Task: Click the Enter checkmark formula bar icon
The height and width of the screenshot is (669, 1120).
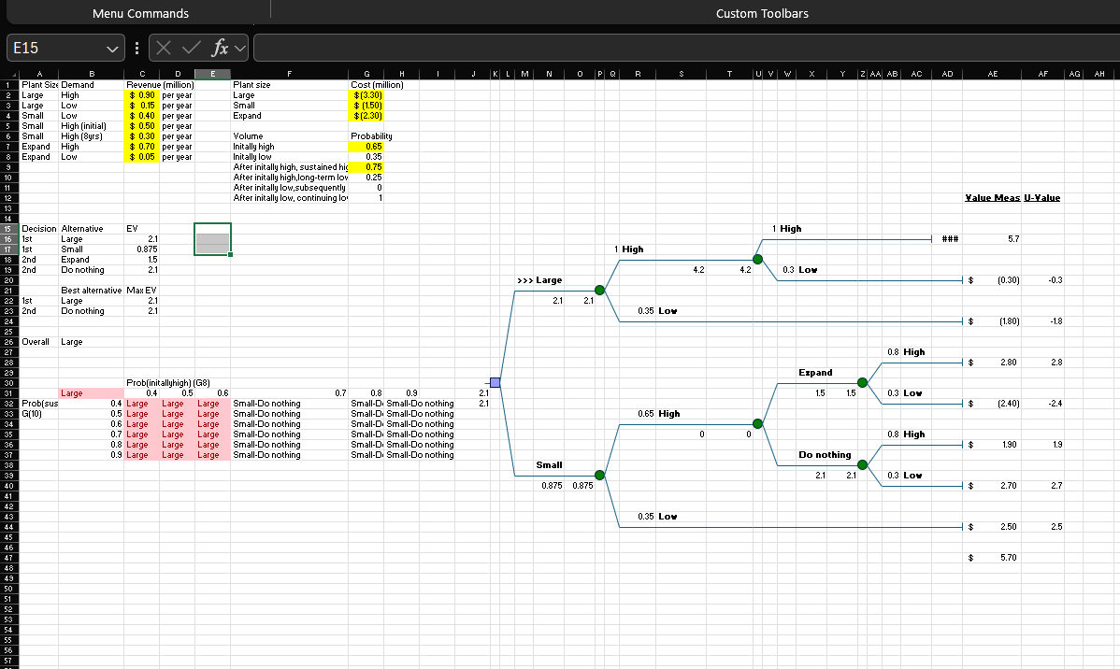Action: [x=189, y=49]
